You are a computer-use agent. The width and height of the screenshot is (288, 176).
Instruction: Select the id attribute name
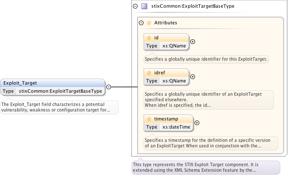point(156,38)
